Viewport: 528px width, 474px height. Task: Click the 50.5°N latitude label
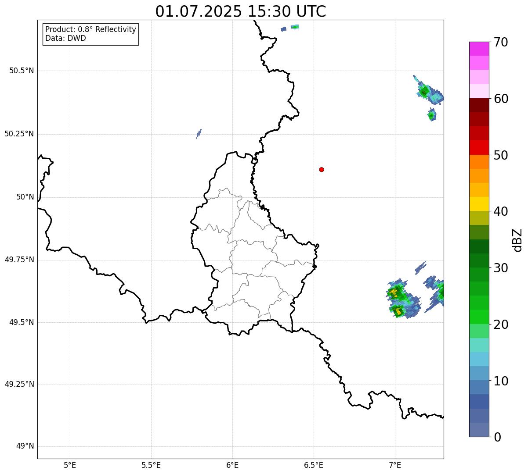[22, 71]
